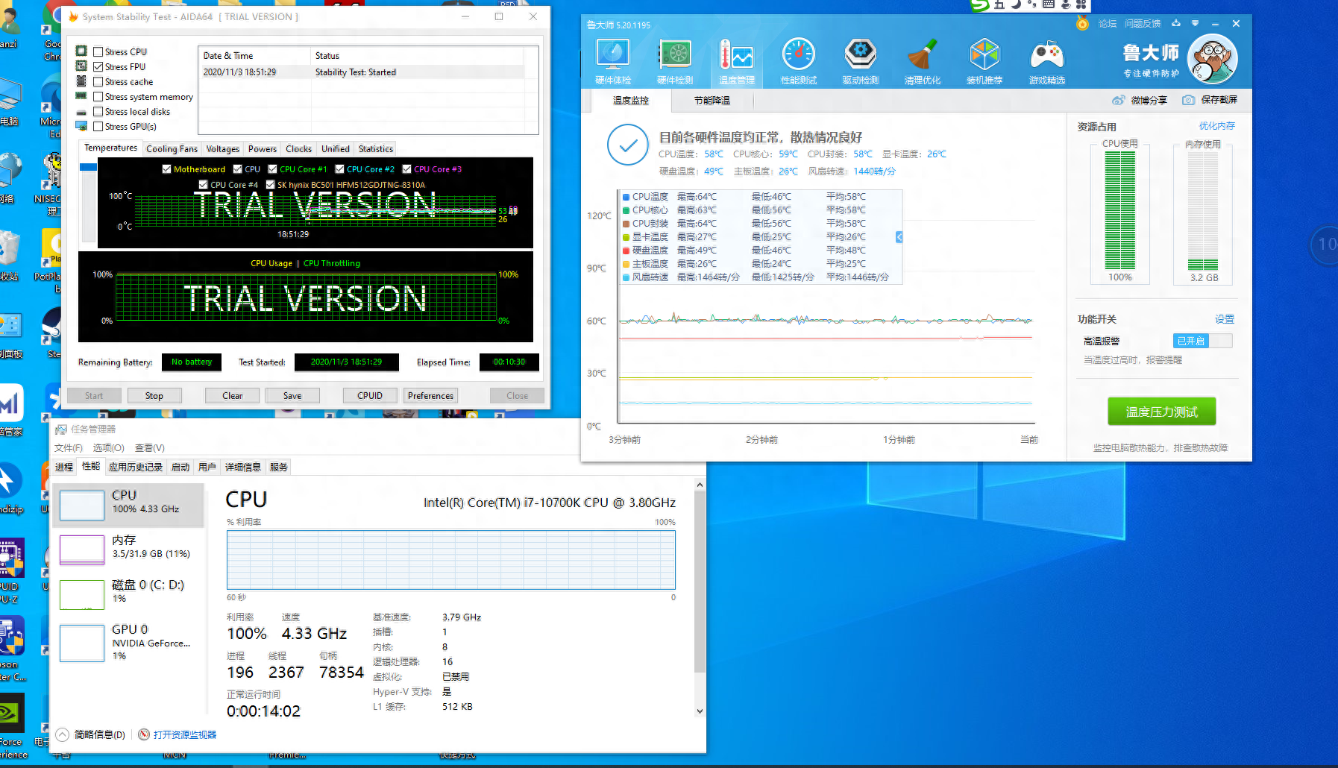
Task: Click the FPU icon beside Stress FPU
Action: tap(81, 66)
